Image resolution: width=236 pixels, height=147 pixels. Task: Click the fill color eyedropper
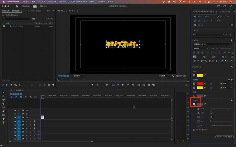pos(204,76)
